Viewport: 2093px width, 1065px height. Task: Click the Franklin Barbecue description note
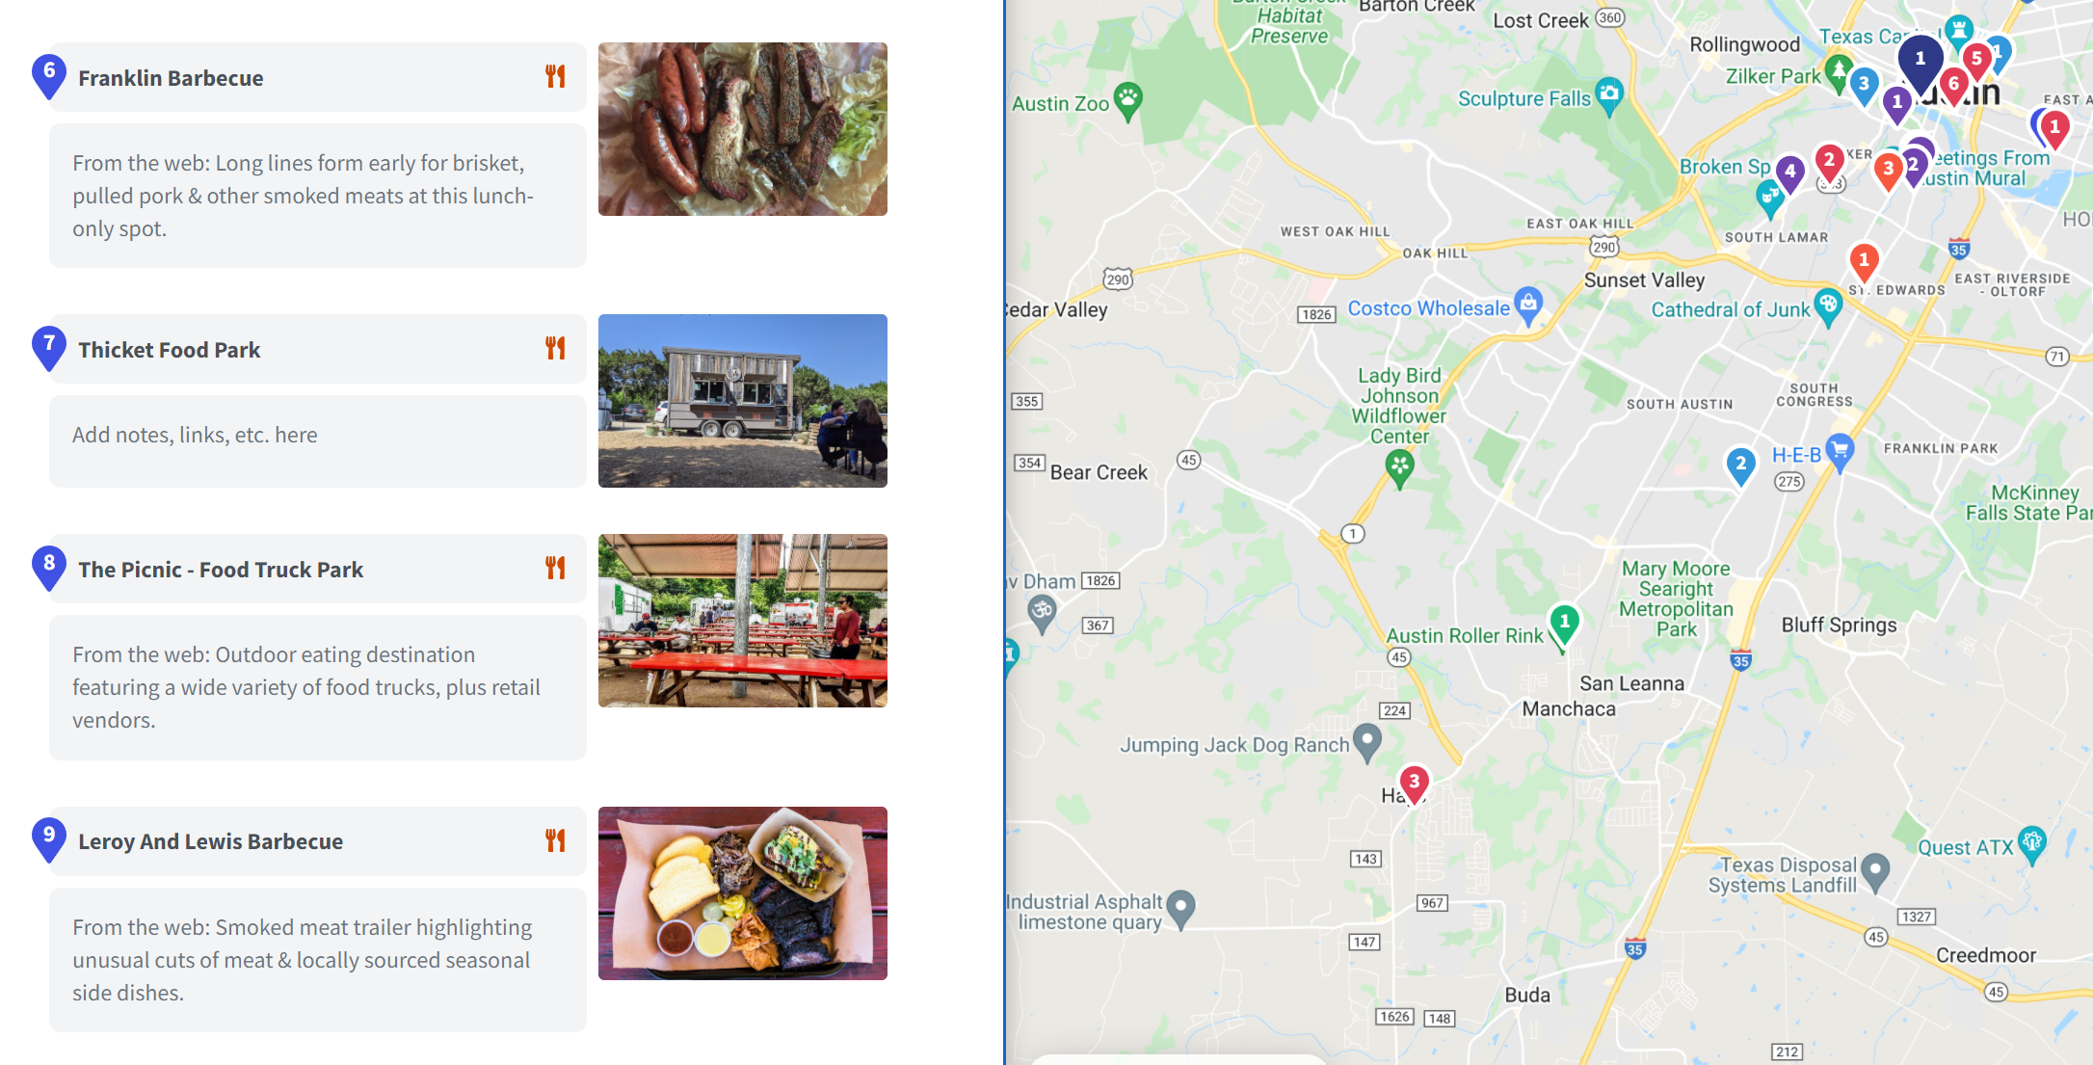coord(318,196)
